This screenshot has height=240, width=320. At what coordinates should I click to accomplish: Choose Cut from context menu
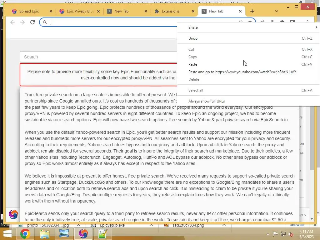(x=248, y=49)
